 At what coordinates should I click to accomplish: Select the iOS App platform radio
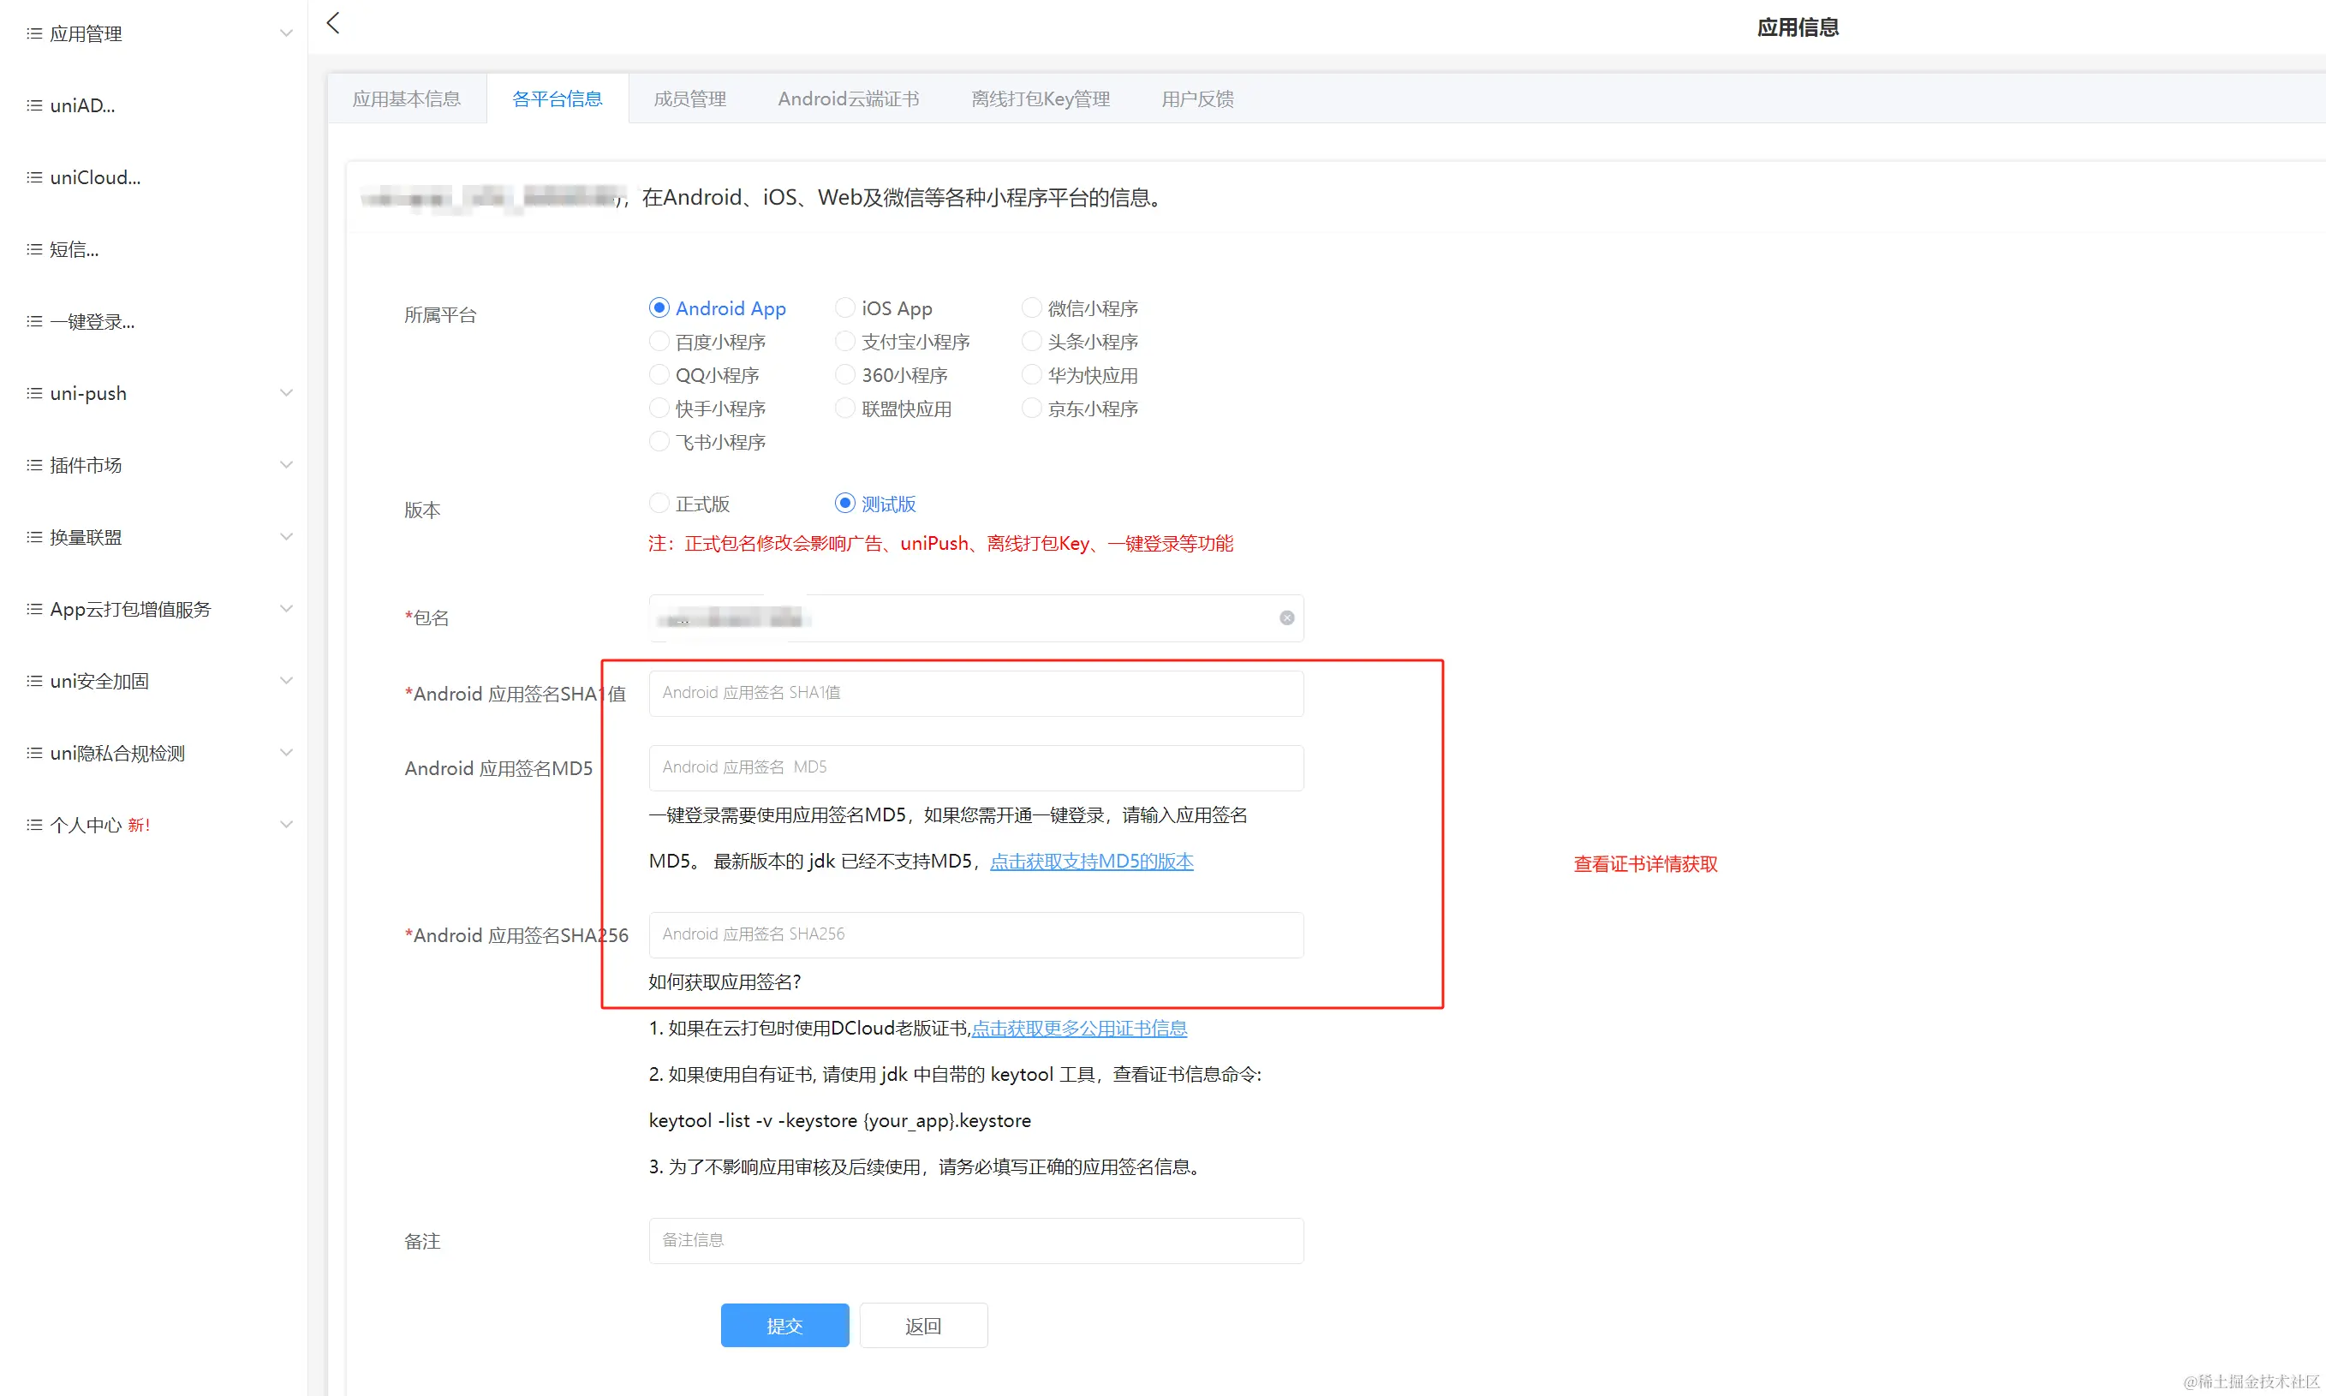(844, 307)
